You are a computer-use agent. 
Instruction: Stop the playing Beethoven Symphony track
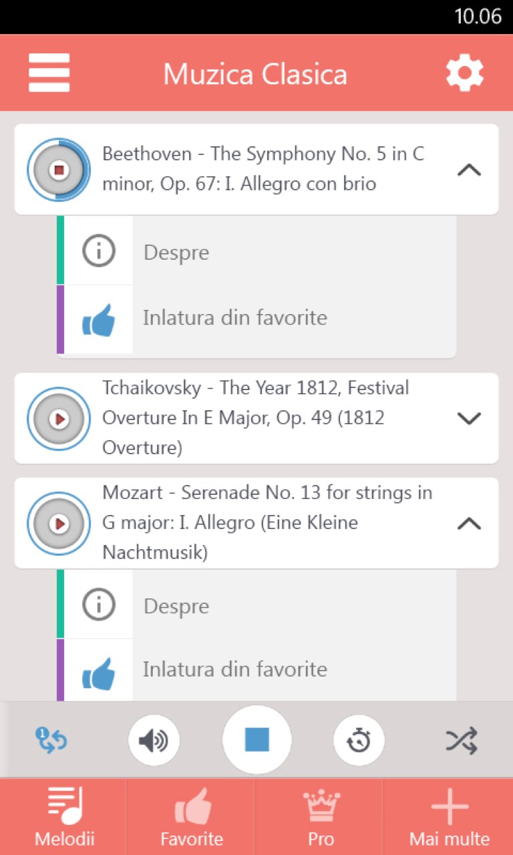pyautogui.click(x=59, y=170)
